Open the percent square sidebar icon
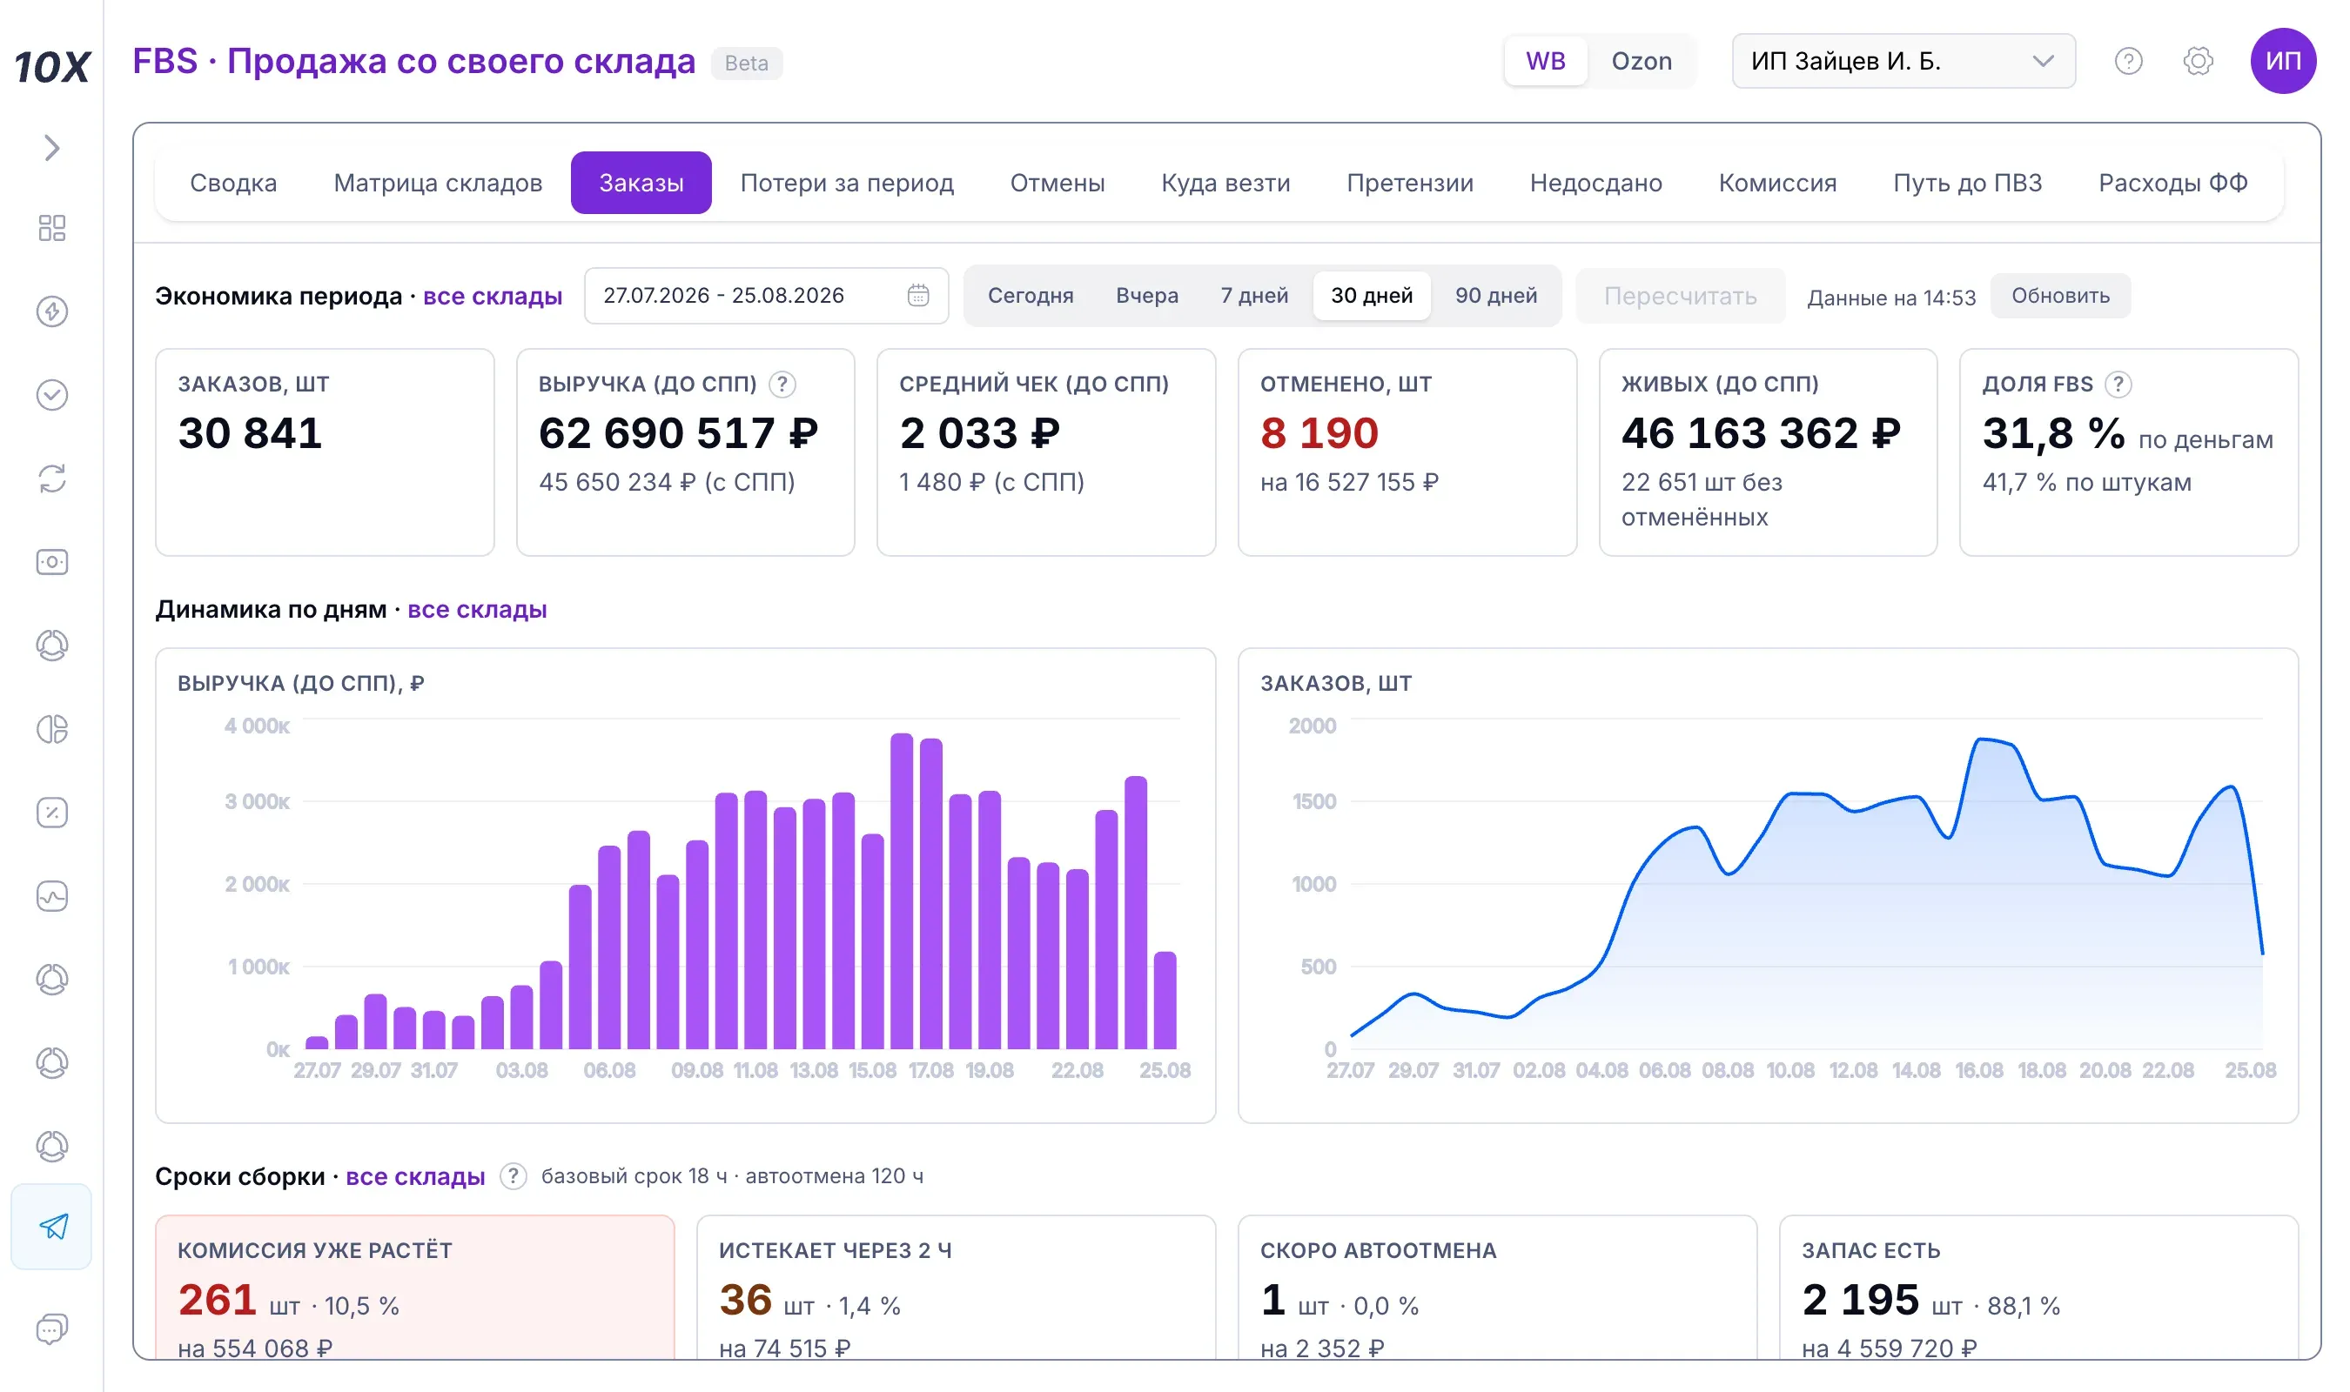The image size is (2350, 1392). point(51,813)
